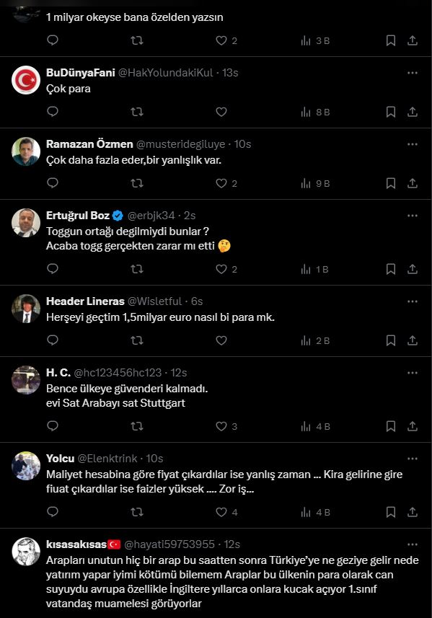Share the "1 milyar okeyse" tweet
The width and height of the screenshot is (432, 618).
click(x=413, y=40)
